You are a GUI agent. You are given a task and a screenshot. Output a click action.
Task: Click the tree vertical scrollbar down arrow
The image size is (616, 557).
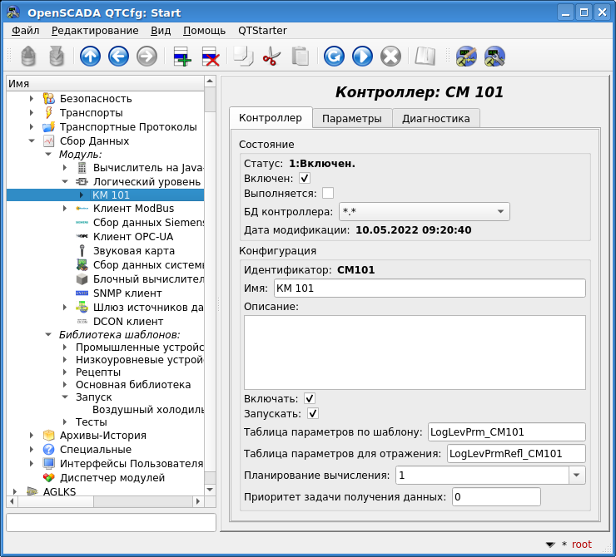coord(210,490)
